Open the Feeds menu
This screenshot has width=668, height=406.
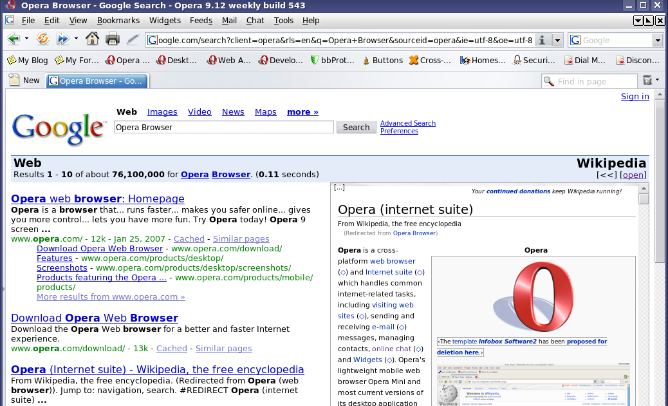pos(201,21)
